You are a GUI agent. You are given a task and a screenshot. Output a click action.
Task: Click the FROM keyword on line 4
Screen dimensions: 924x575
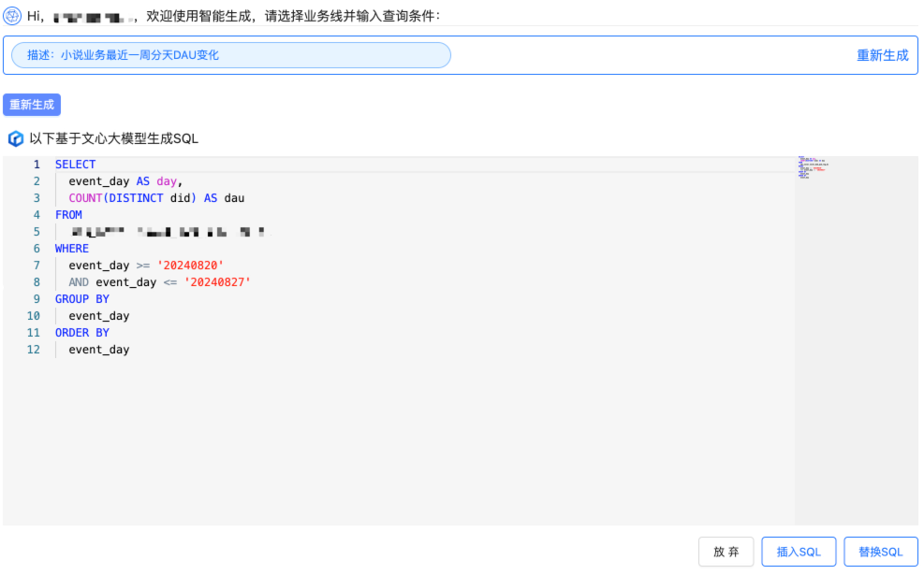point(68,215)
